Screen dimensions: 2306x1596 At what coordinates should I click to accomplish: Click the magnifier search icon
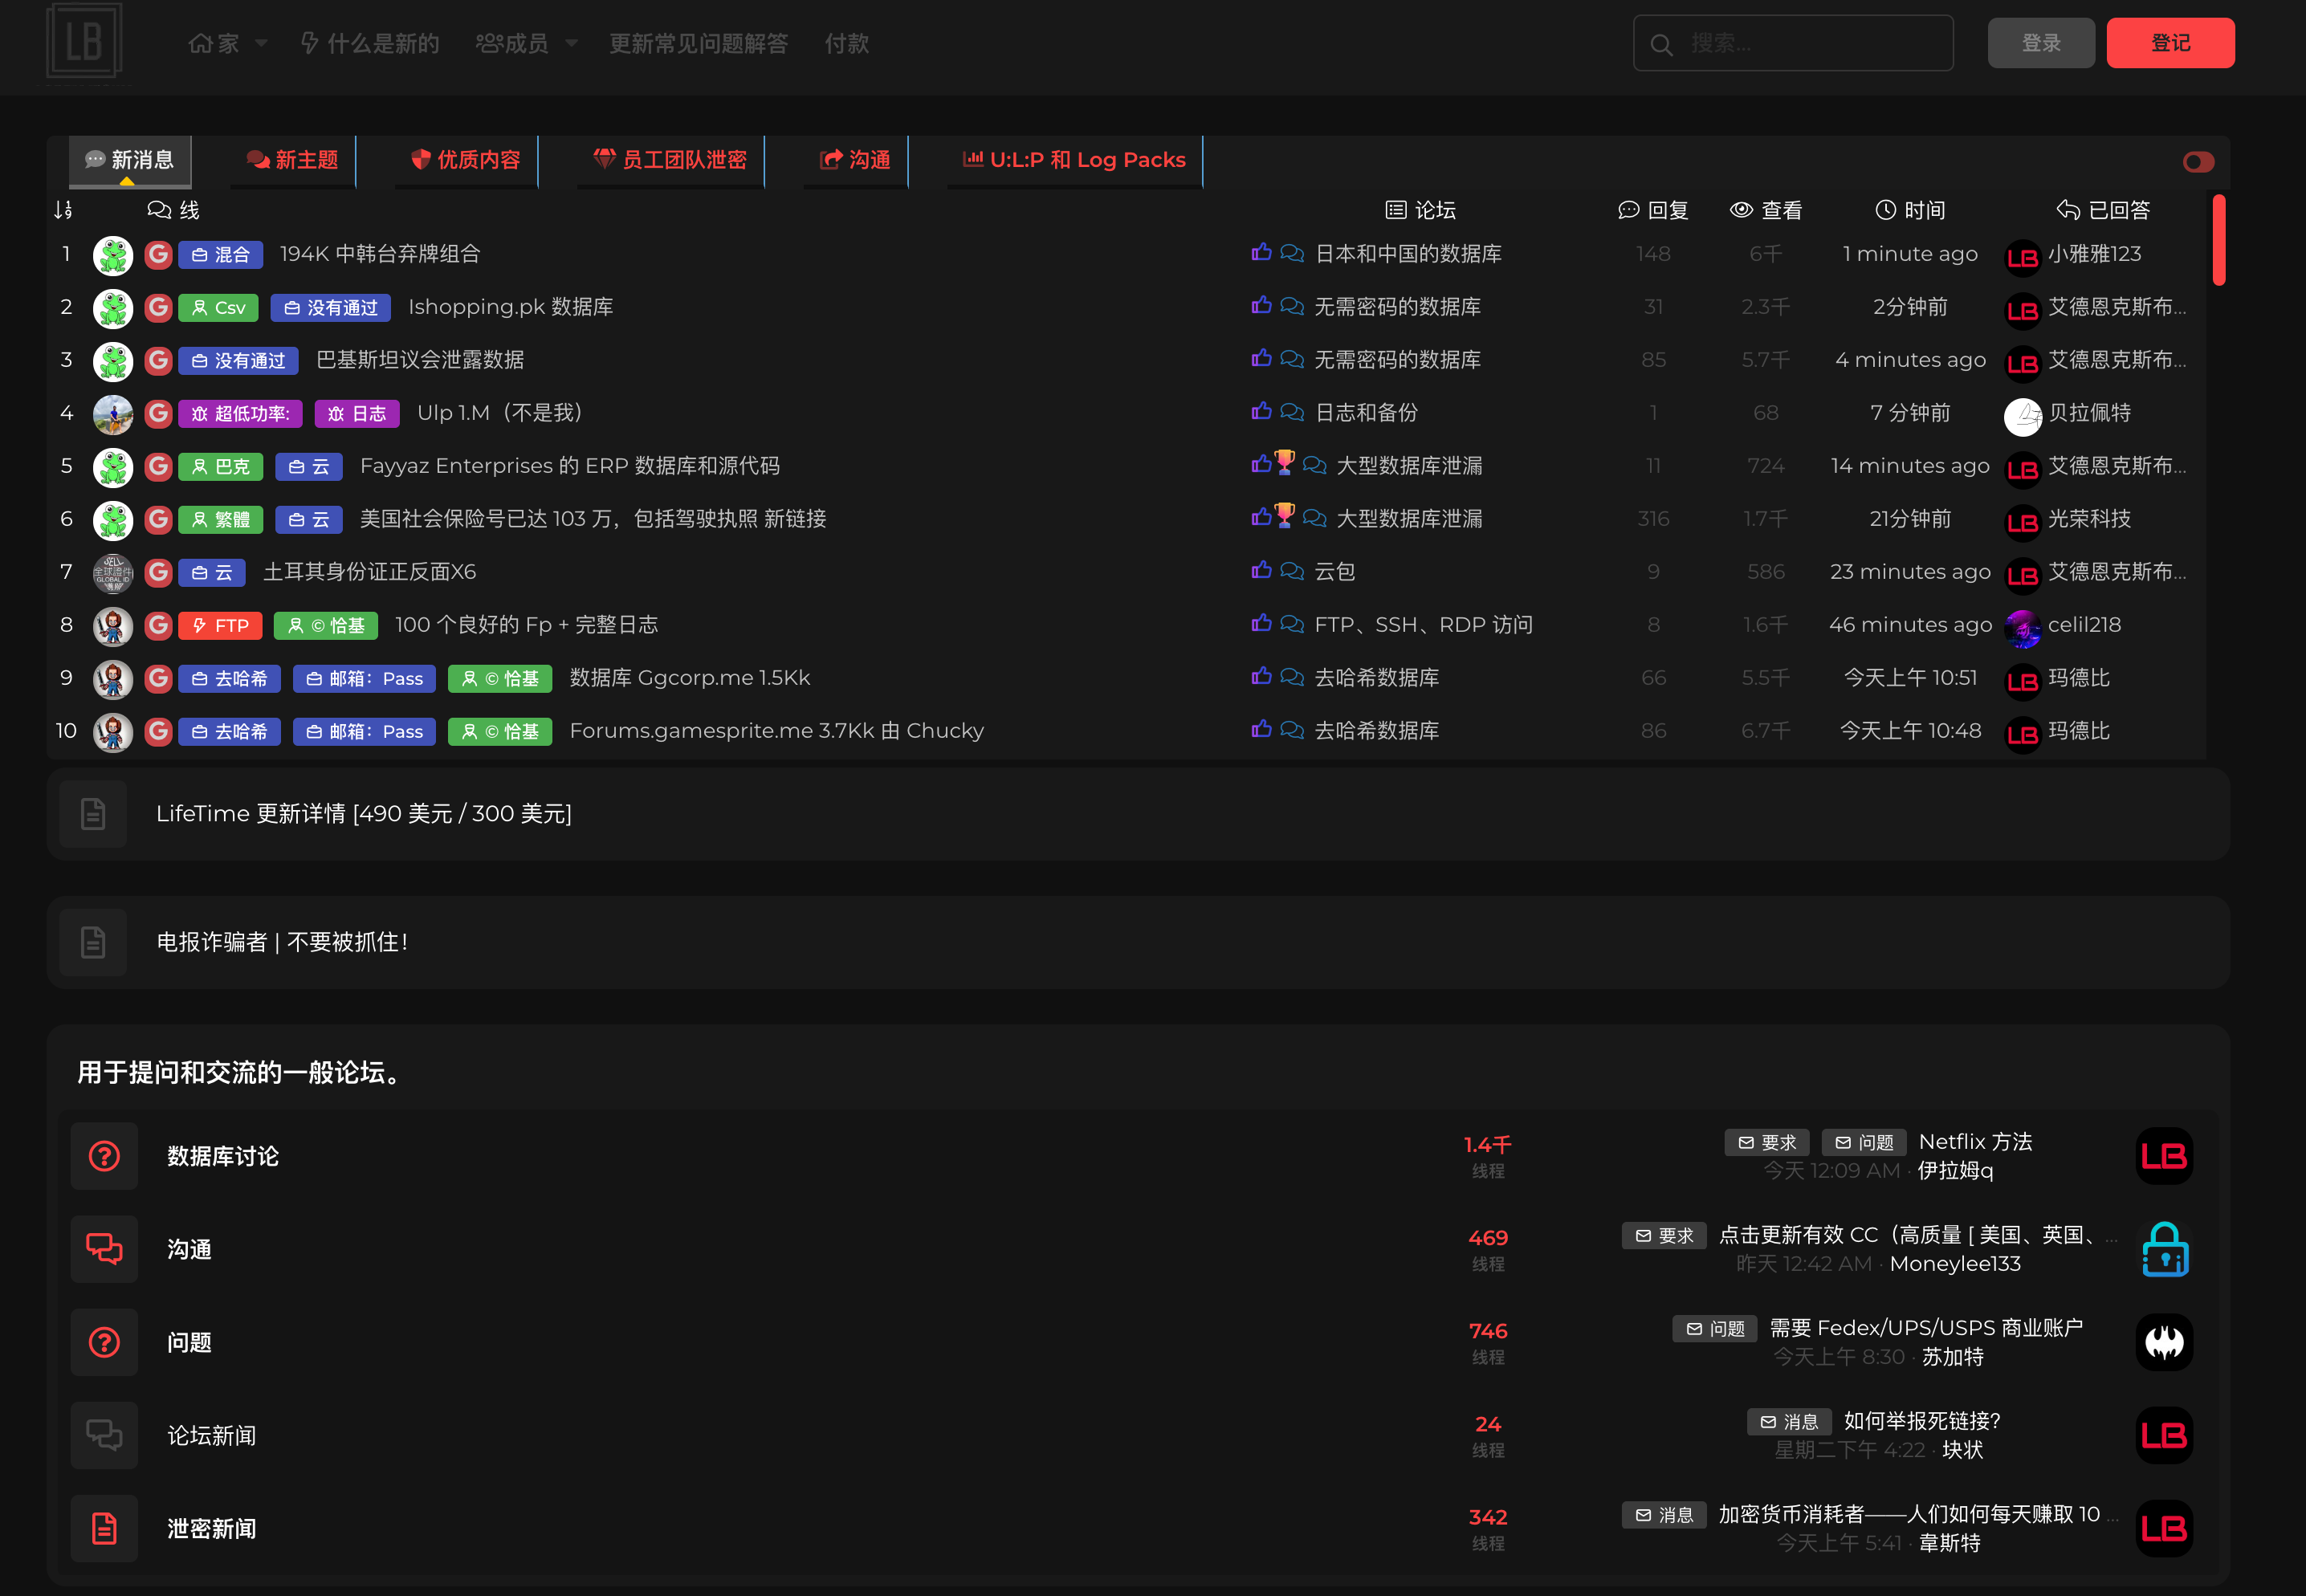(x=1662, y=44)
